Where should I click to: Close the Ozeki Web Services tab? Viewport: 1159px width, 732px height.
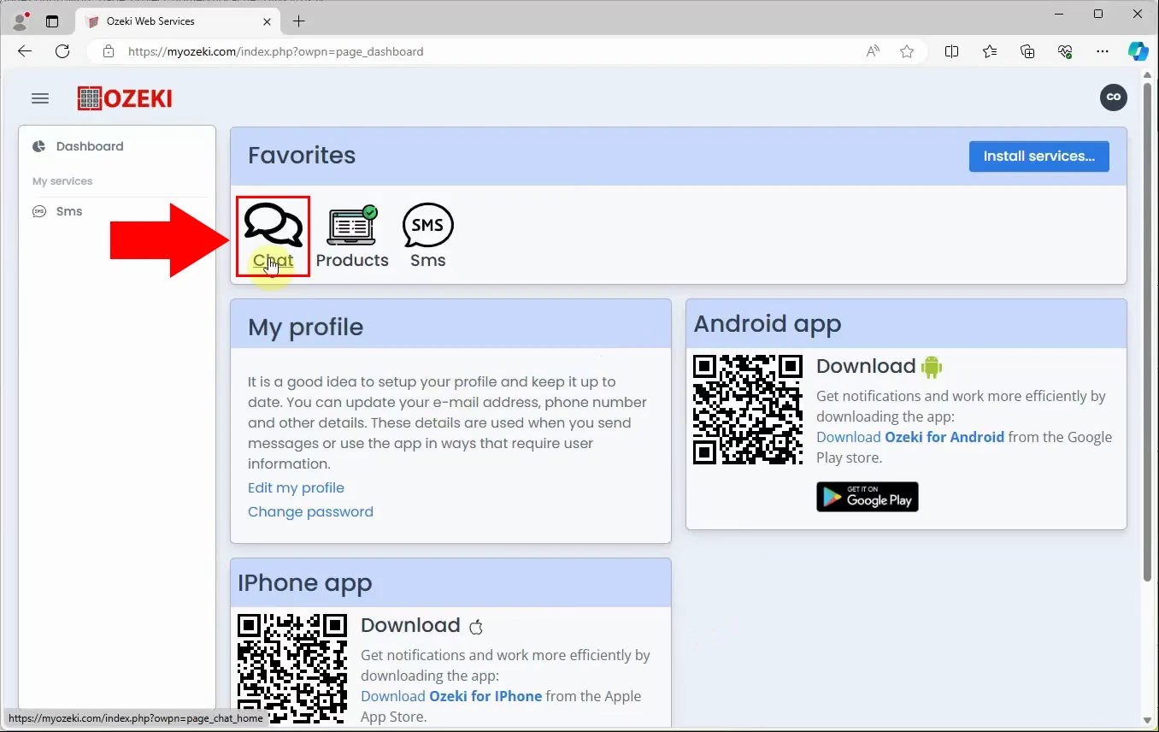pos(268,21)
